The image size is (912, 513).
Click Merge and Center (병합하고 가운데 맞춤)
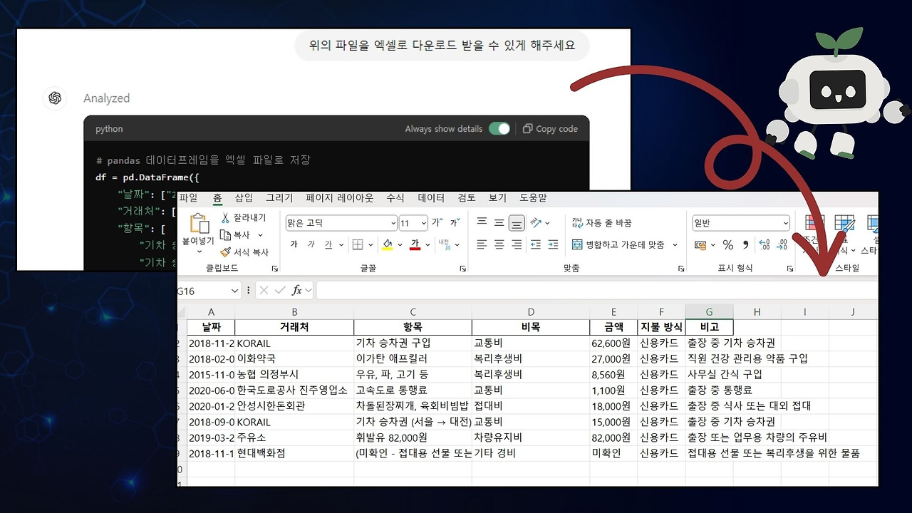[618, 244]
